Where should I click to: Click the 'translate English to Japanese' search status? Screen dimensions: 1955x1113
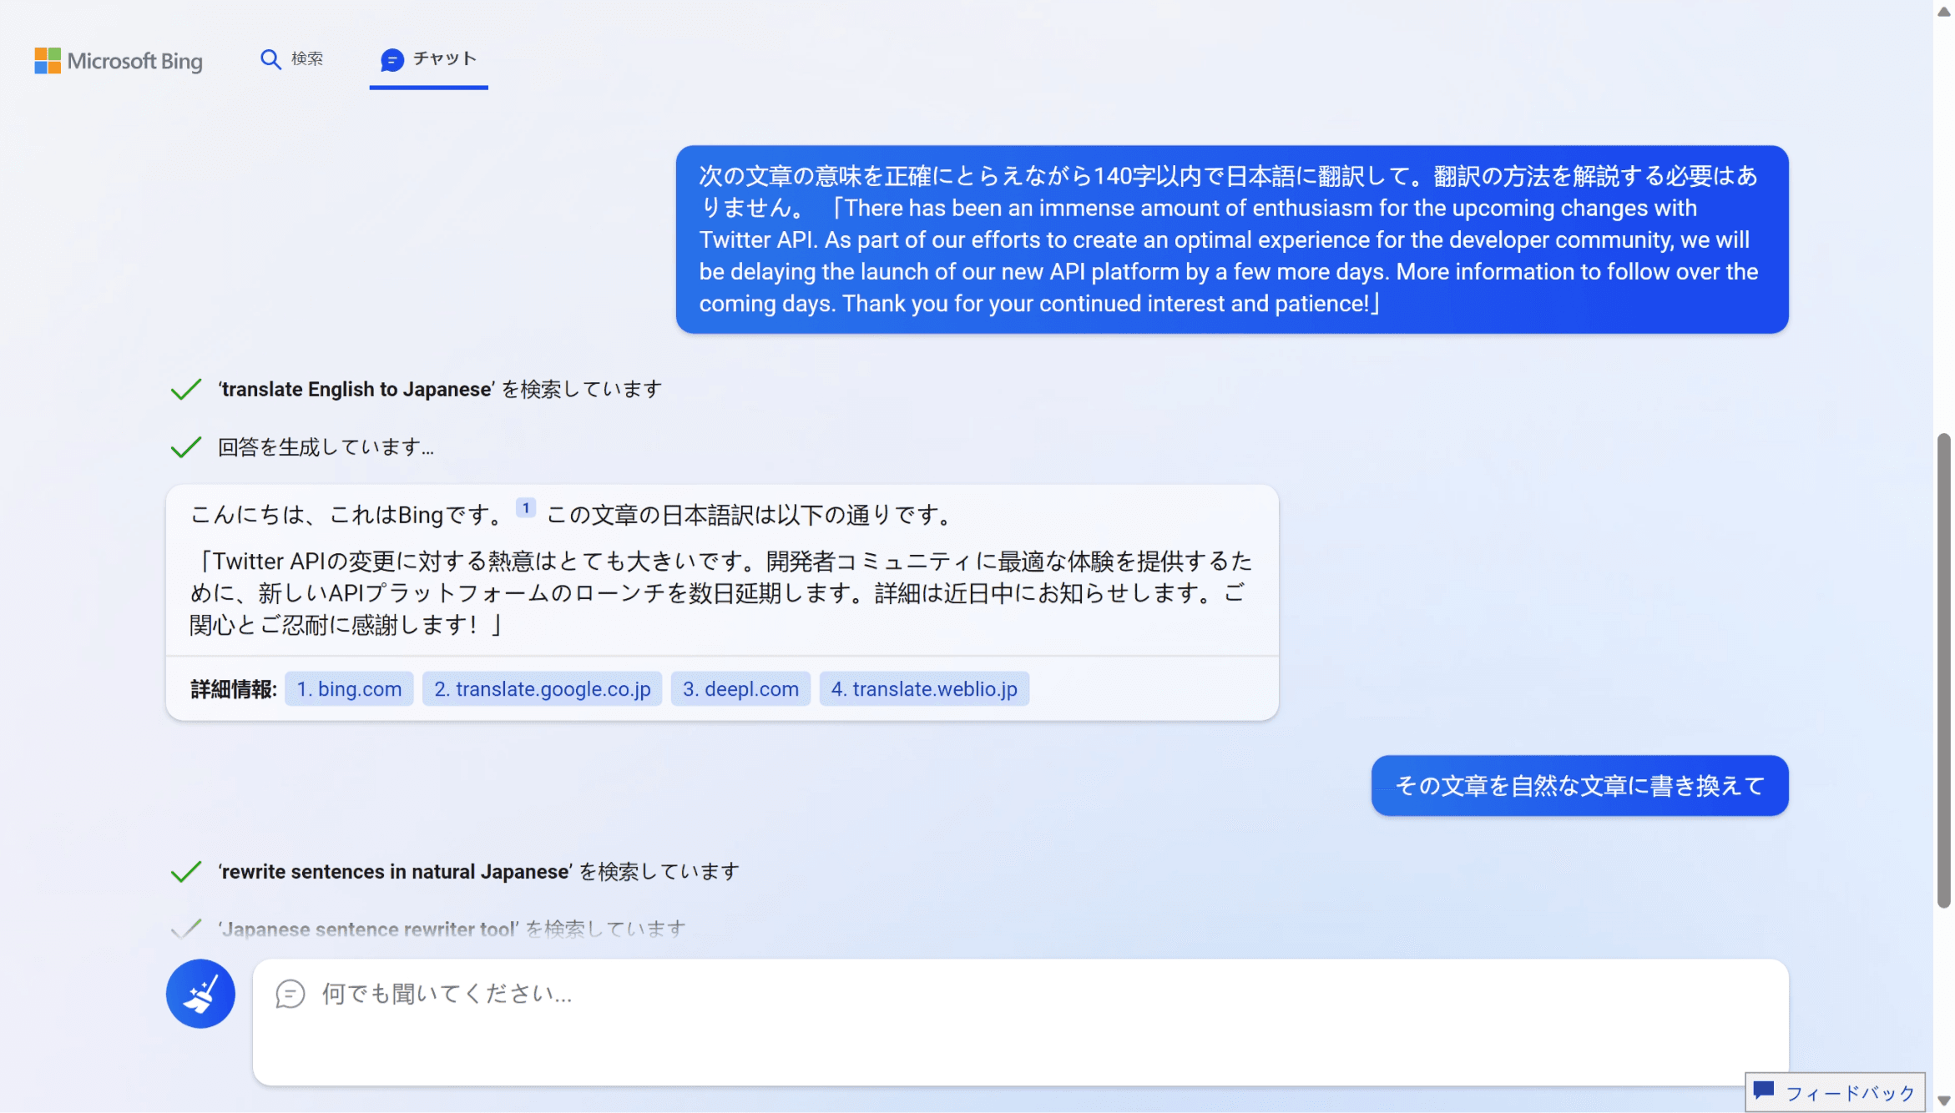[x=440, y=389]
